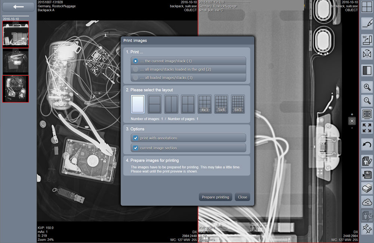Upload images to the cloud

click(367, 202)
